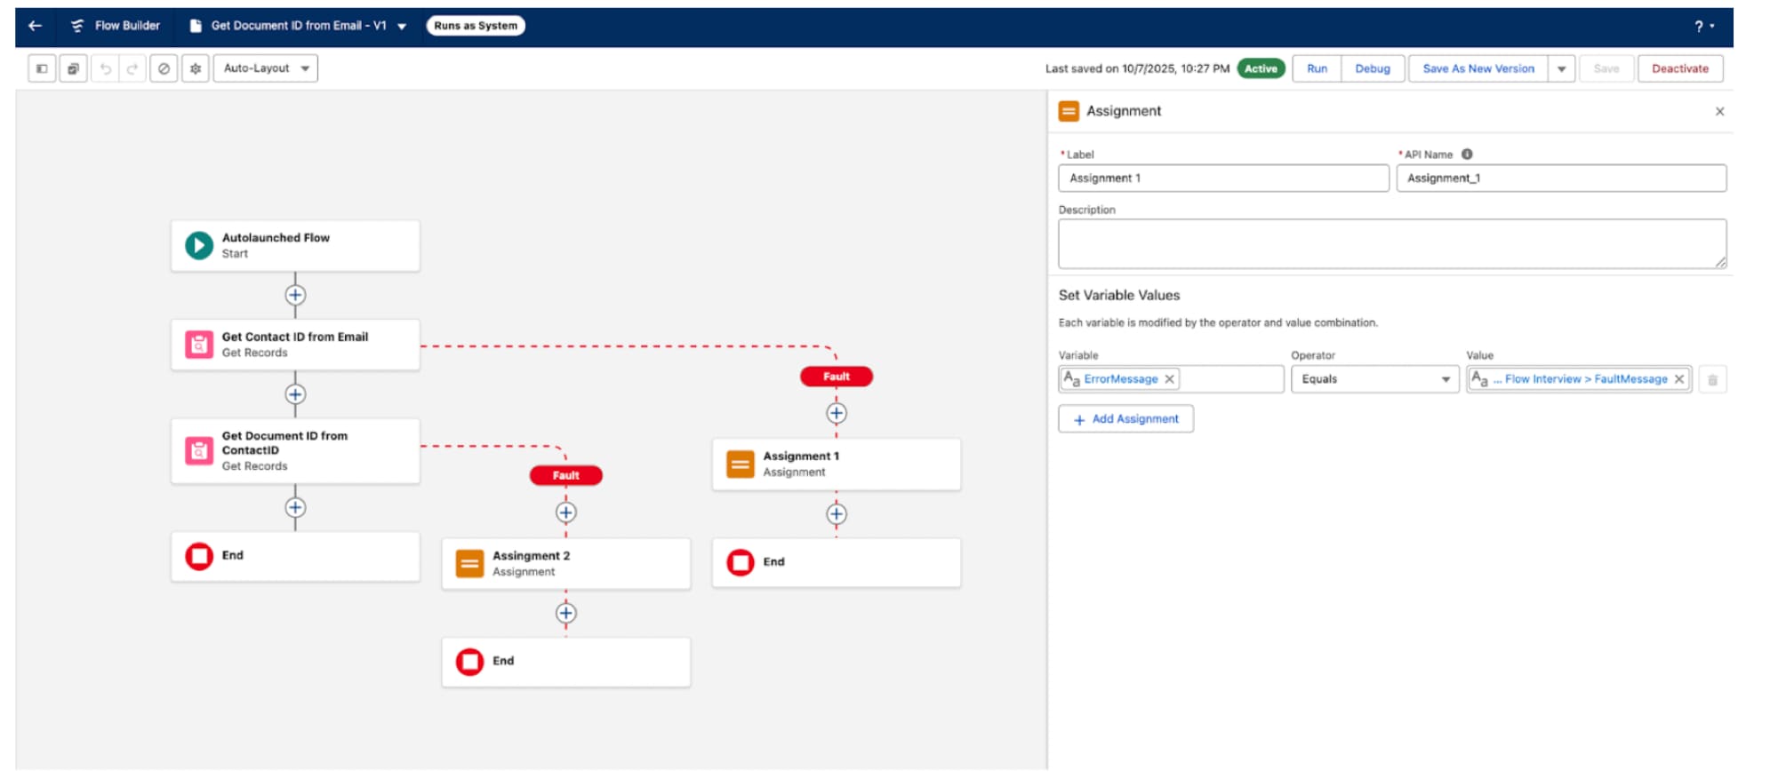Select the Assingment 2 node

[x=565, y=563]
